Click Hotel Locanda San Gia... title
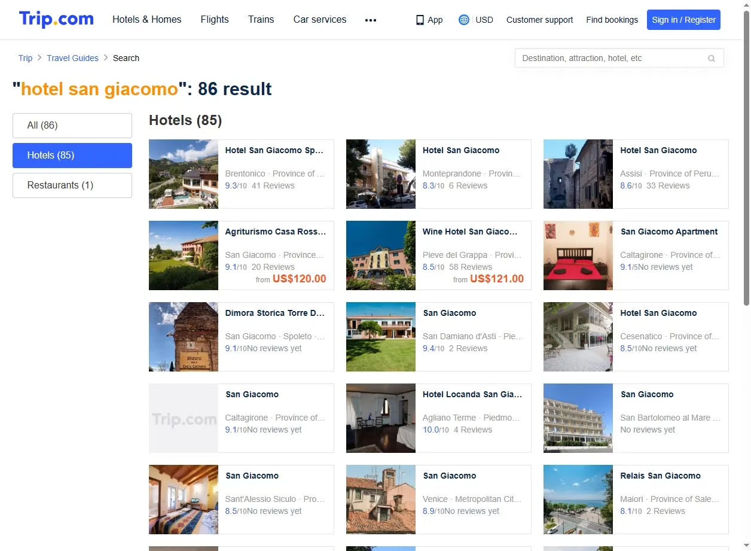Image resolution: width=751 pixels, height=551 pixels. coord(472,395)
